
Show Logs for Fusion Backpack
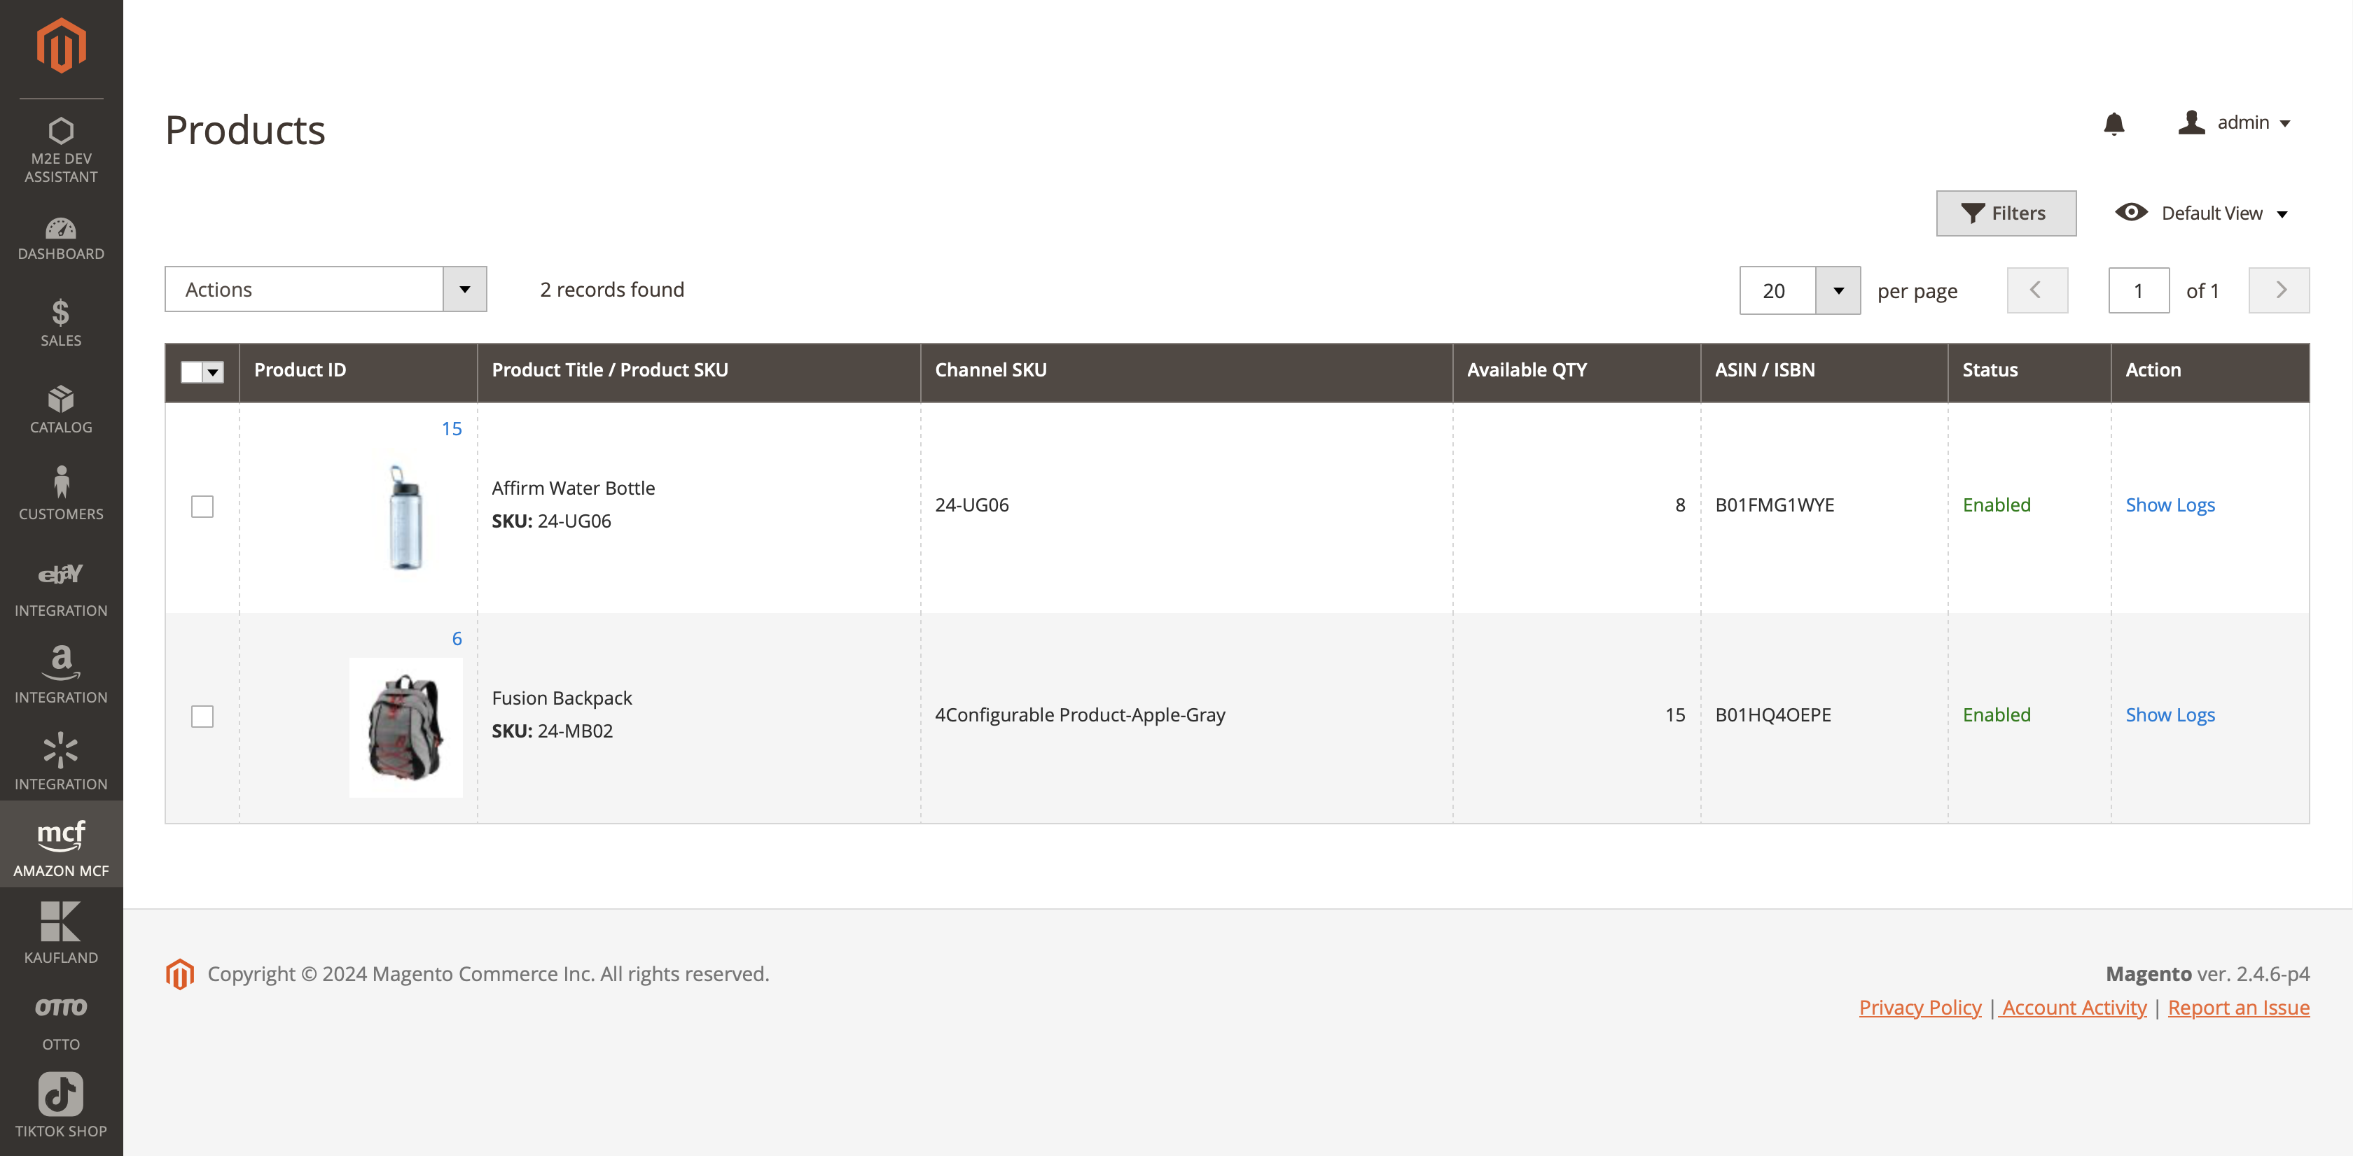pyautogui.click(x=2170, y=715)
